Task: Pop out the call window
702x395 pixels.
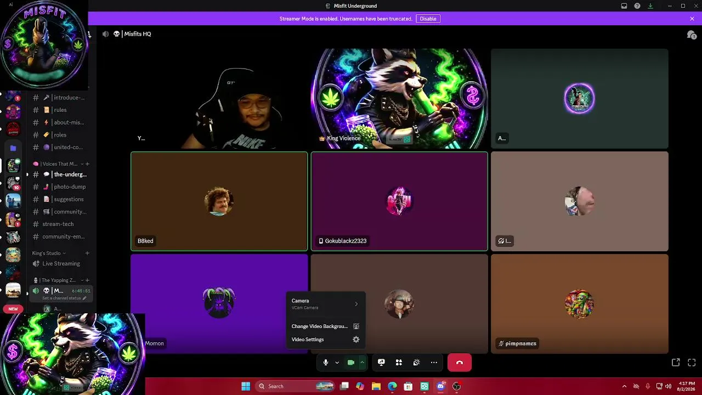Action: click(676, 363)
